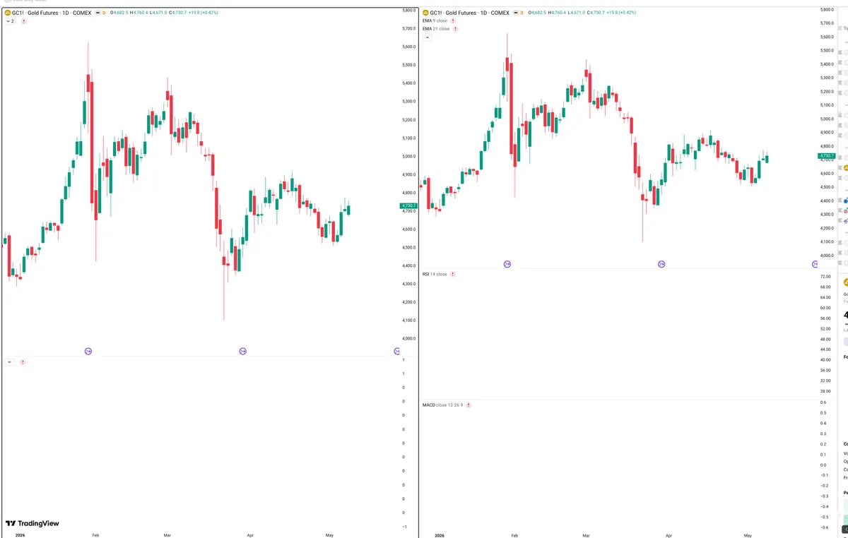Click the orange 'D' delayed badge in right chart
The image size is (848, 538).
pos(523,13)
